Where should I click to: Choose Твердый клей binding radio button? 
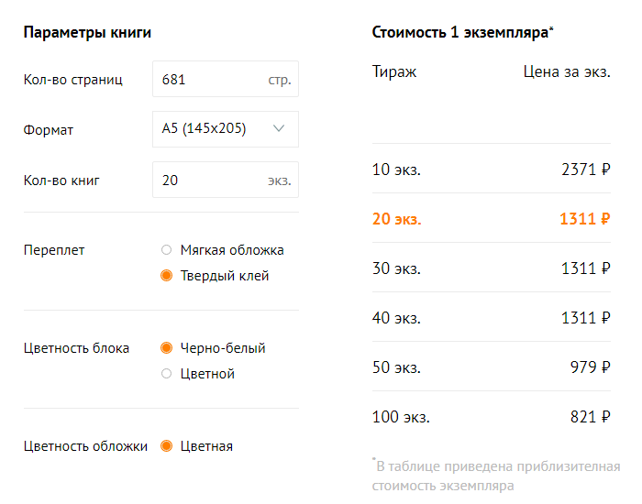[x=166, y=276]
